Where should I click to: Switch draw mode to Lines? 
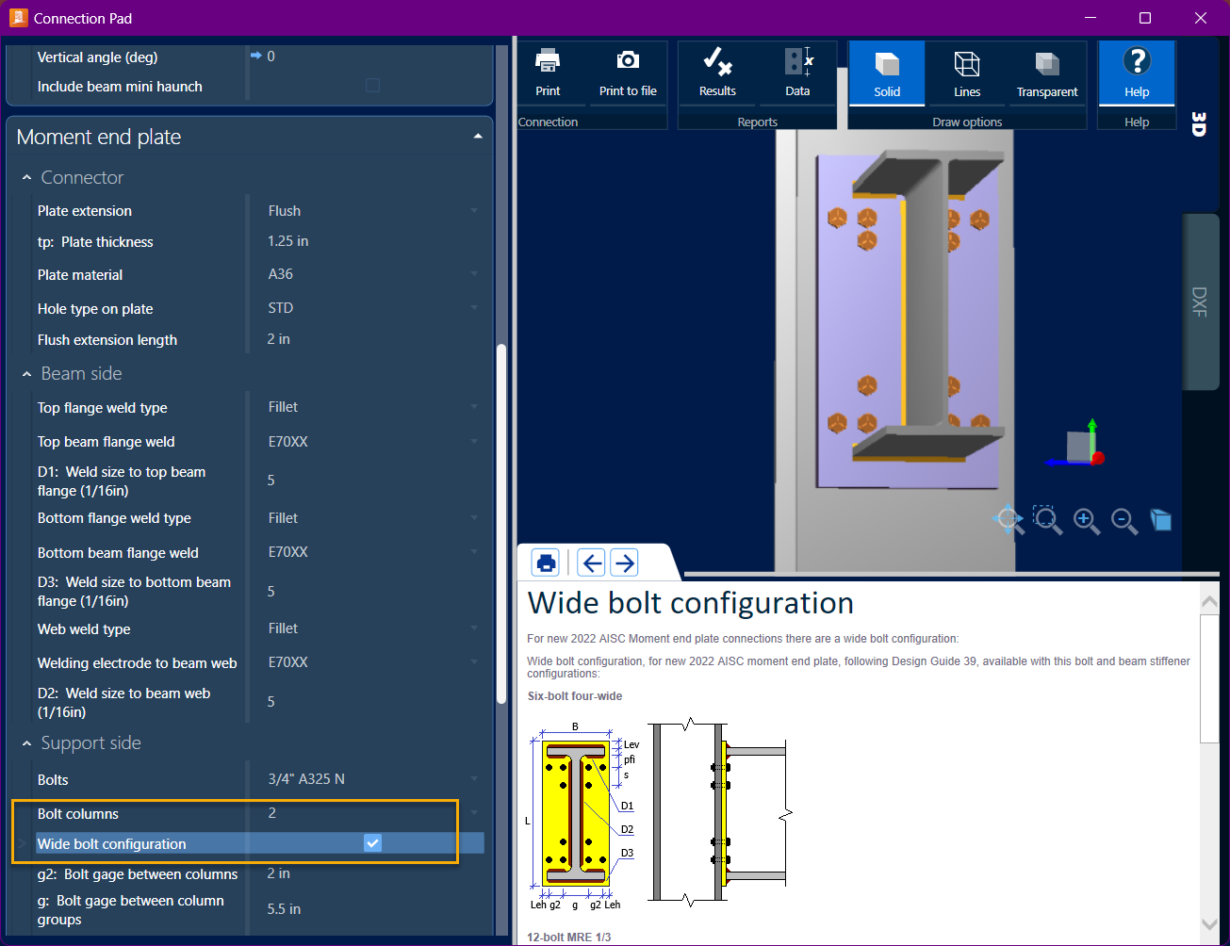click(967, 72)
